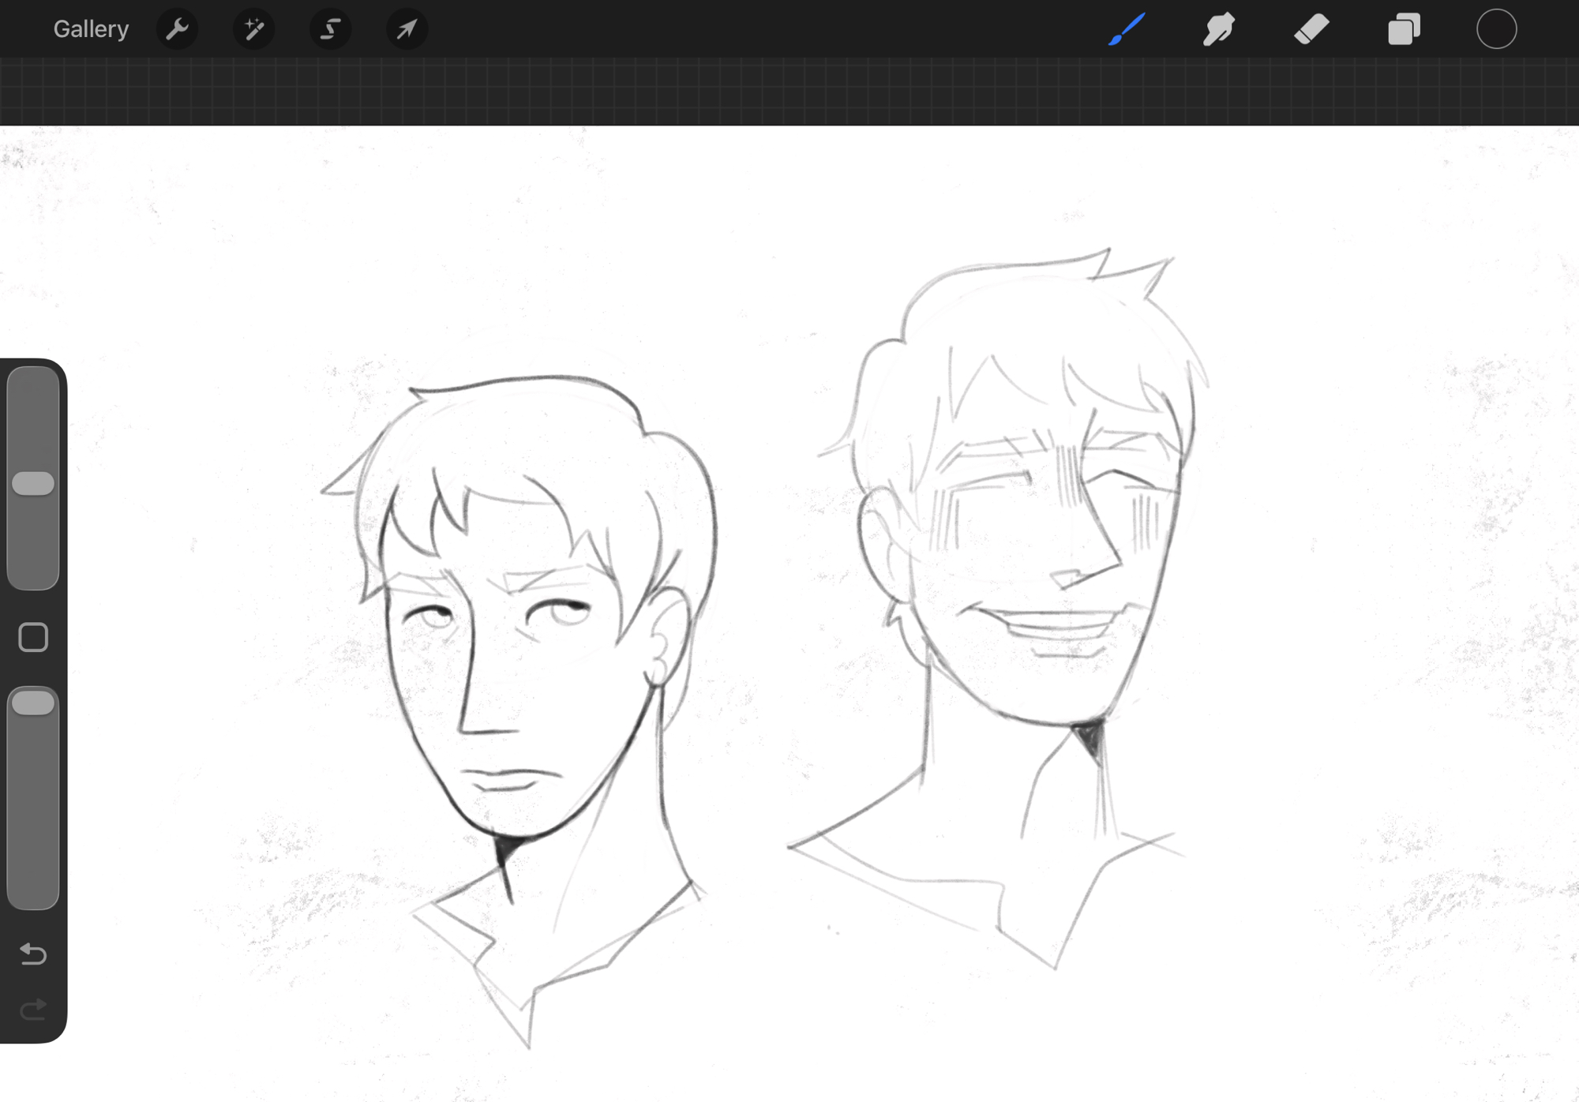The height and width of the screenshot is (1102, 1579).
Task: Click the brush size slider handle
Action: pyautogui.click(x=33, y=483)
